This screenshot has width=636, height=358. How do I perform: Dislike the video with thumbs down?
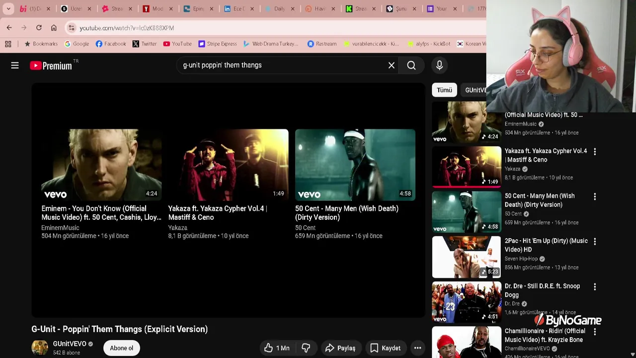(306, 348)
